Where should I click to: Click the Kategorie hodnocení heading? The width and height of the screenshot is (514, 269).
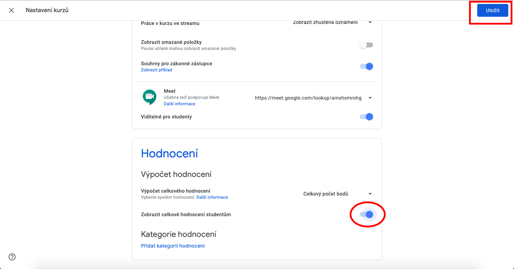point(178,234)
